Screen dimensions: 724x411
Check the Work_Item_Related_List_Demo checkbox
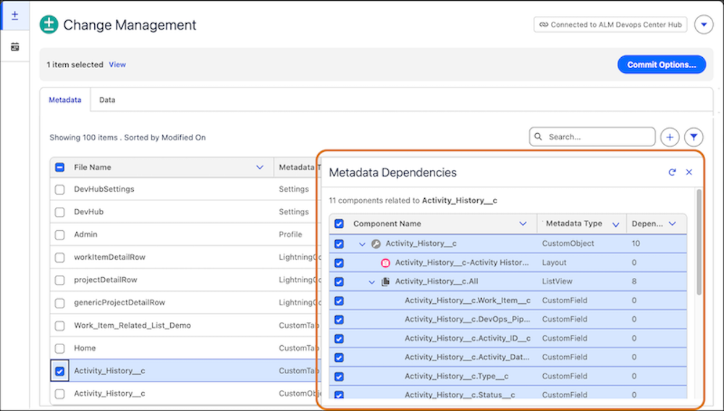[x=59, y=326]
